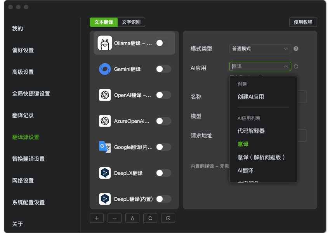Click the question mark help icon beside 模式类型

(x=296, y=49)
